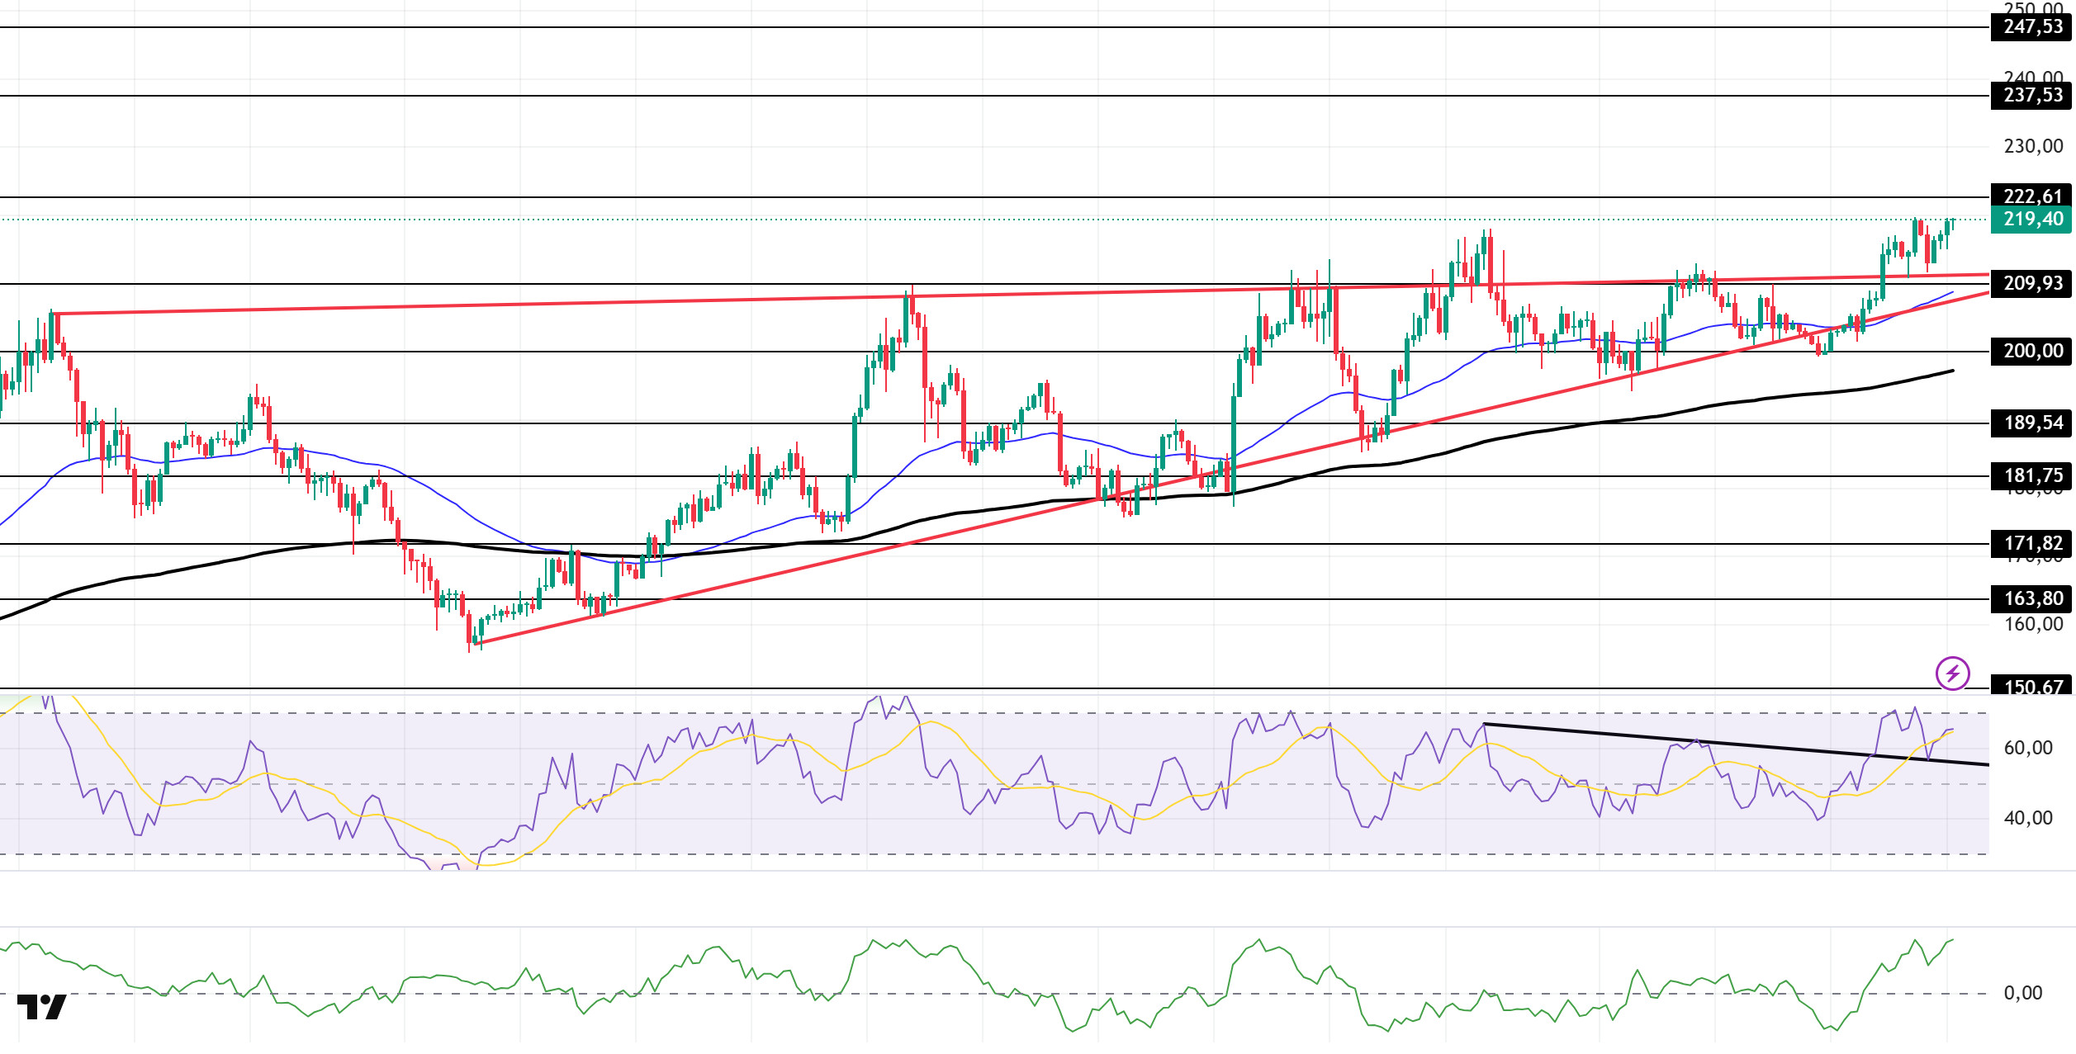Click the purple lightning bolt icon
Viewport: 2076px width, 1054px height.
point(1952,674)
